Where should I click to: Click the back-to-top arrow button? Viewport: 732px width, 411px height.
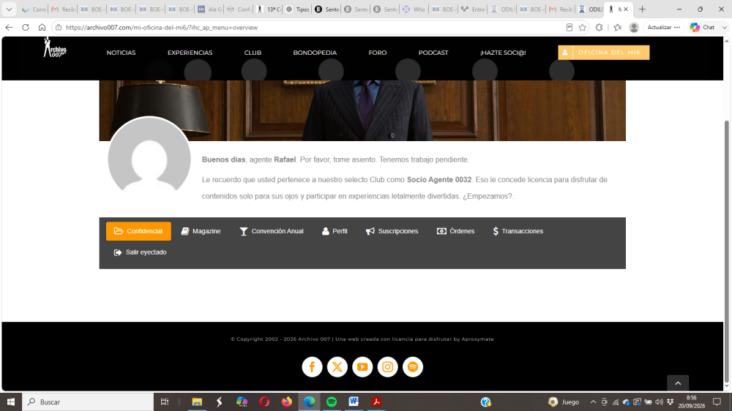678,383
